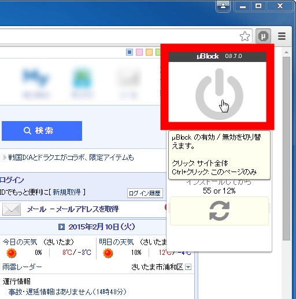Click the 8℃ high temperature for today
This screenshot has height=299, width=296.
coord(67,253)
